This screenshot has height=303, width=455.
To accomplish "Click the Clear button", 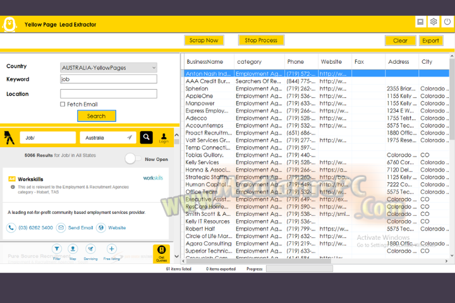I will tap(401, 40).
